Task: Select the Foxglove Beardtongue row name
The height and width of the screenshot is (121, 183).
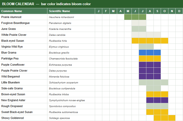Action: [x=15, y=23]
